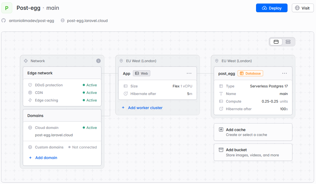Viewport: 316px width, 184px height.
Task: Click the Edge caching lightning icon
Action: point(30,100)
